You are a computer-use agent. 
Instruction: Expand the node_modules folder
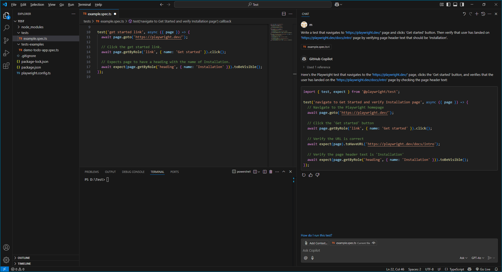point(32,27)
